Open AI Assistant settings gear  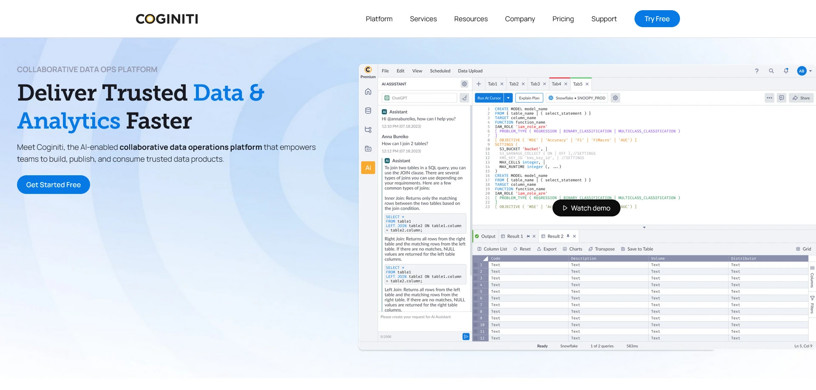[x=465, y=84]
